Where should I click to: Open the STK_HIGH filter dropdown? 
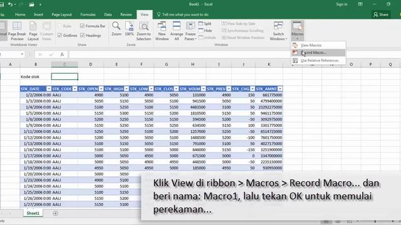pos(127,89)
